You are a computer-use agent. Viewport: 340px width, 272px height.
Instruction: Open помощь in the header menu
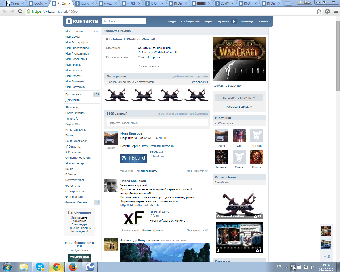[247, 21]
